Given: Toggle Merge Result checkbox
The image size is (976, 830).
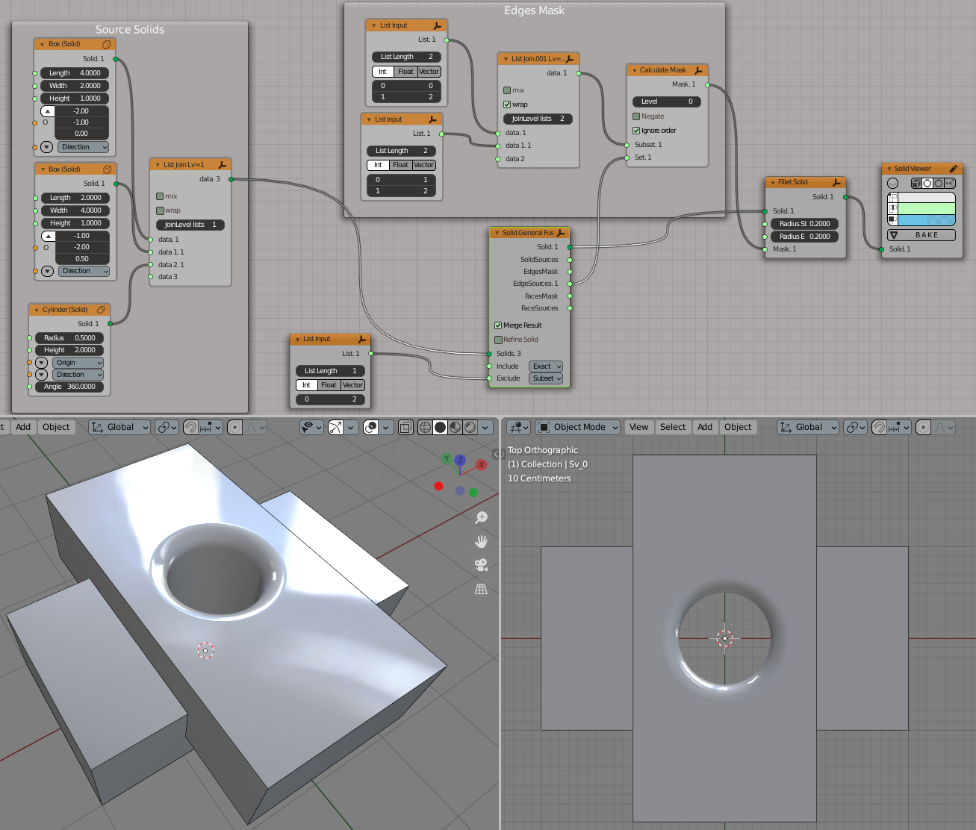Looking at the screenshot, I should pos(498,325).
